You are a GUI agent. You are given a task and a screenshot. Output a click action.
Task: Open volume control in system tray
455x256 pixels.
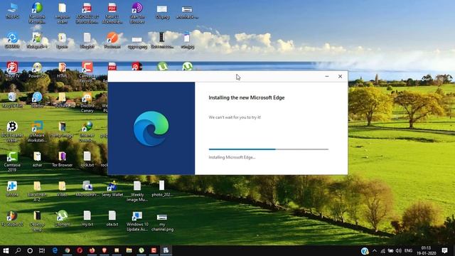(x=399, y=251)
